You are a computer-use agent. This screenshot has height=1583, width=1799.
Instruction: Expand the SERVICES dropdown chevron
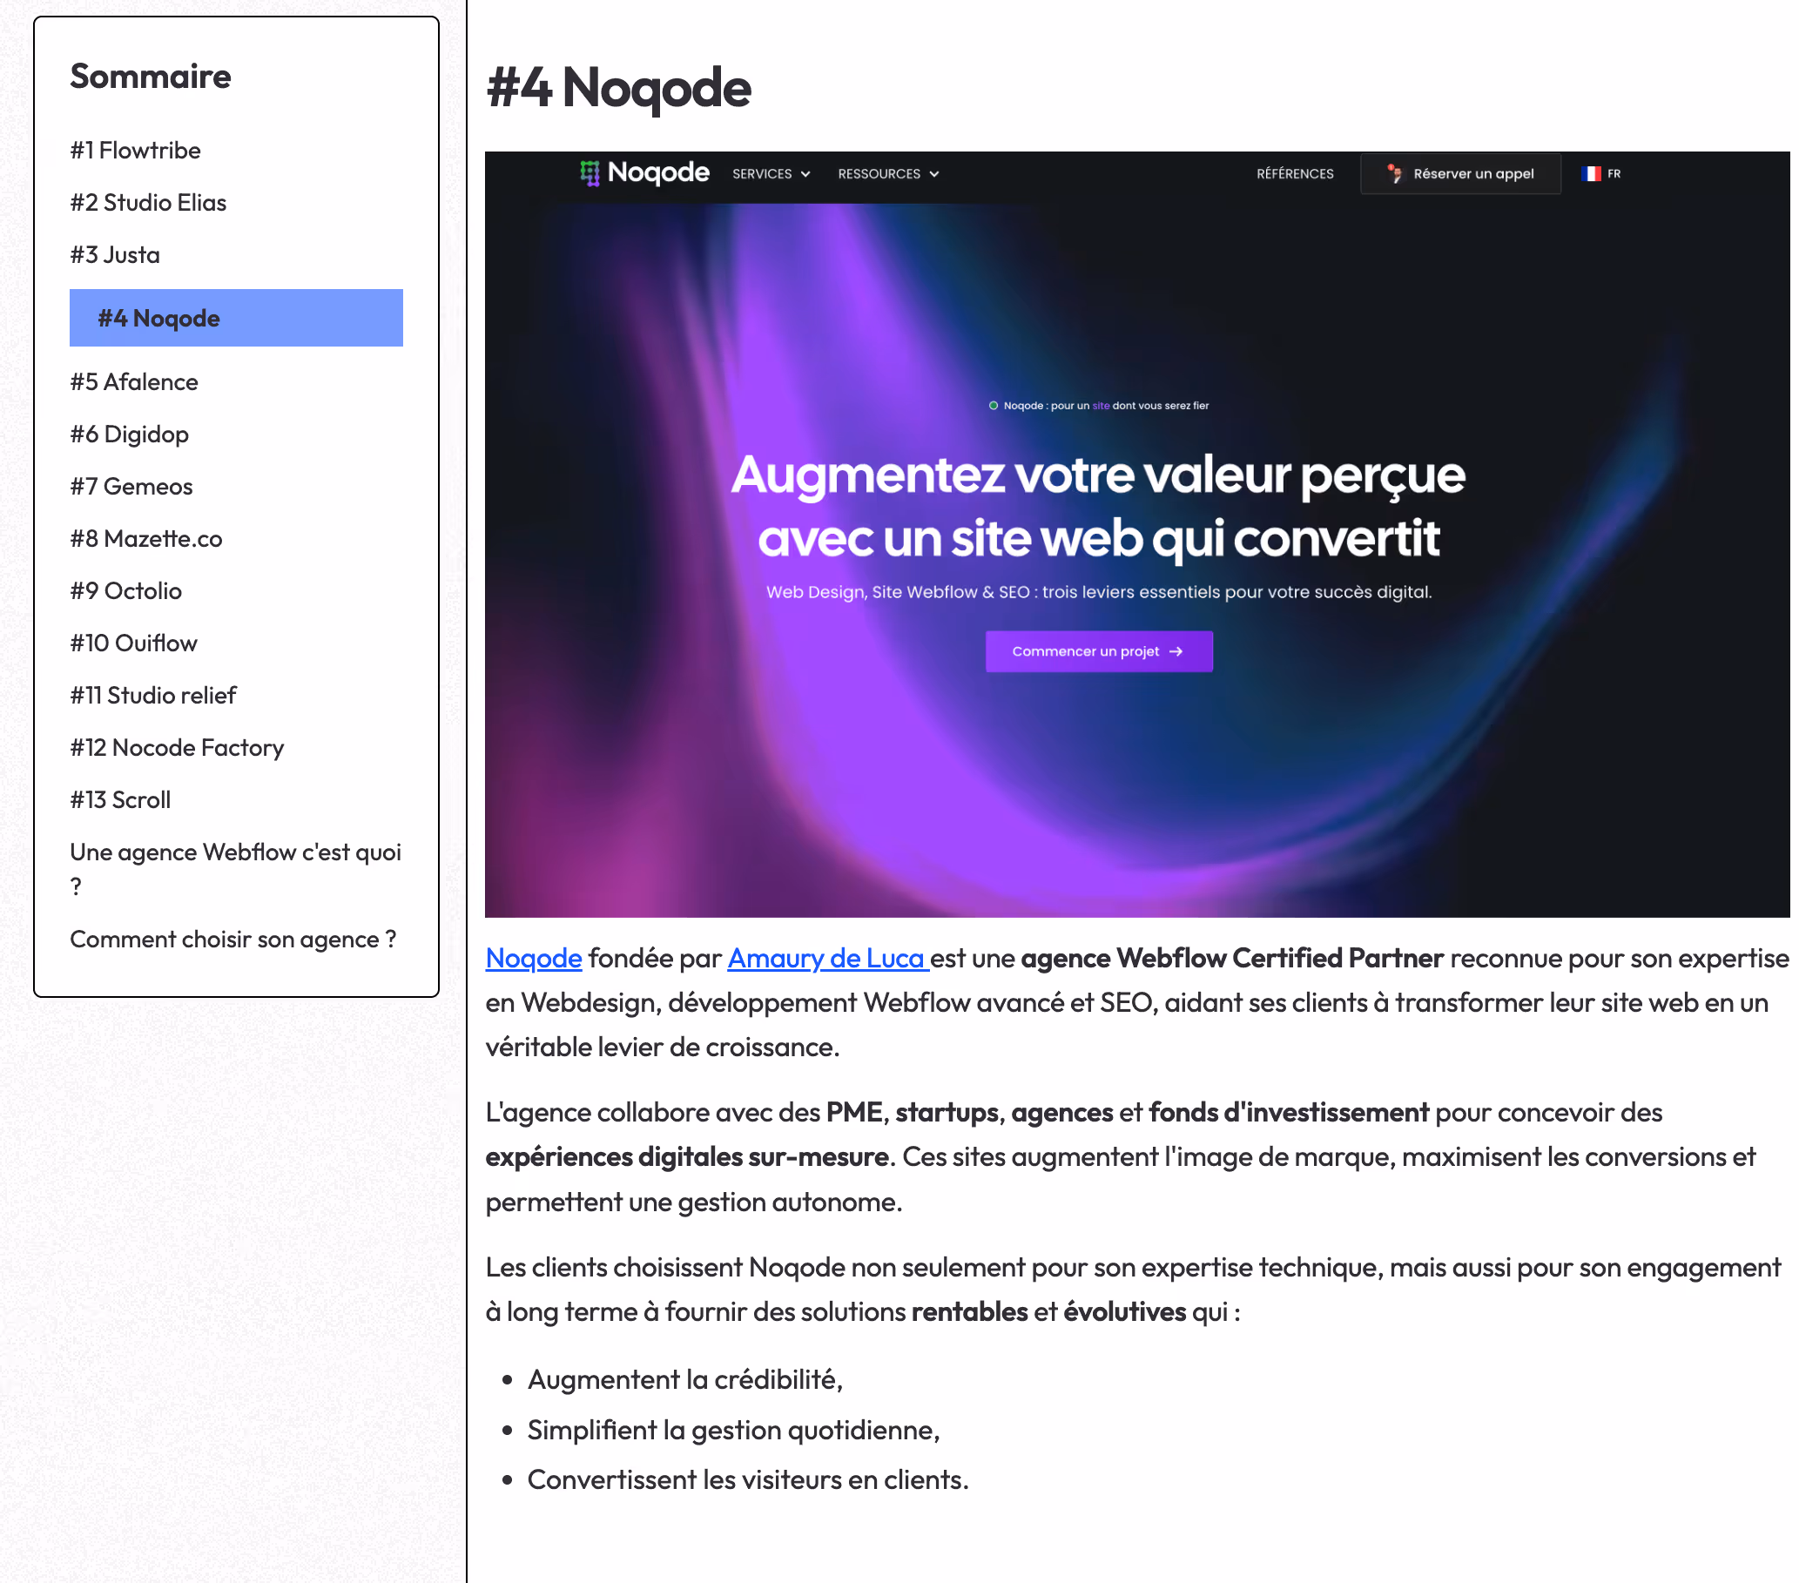[805, 174]
